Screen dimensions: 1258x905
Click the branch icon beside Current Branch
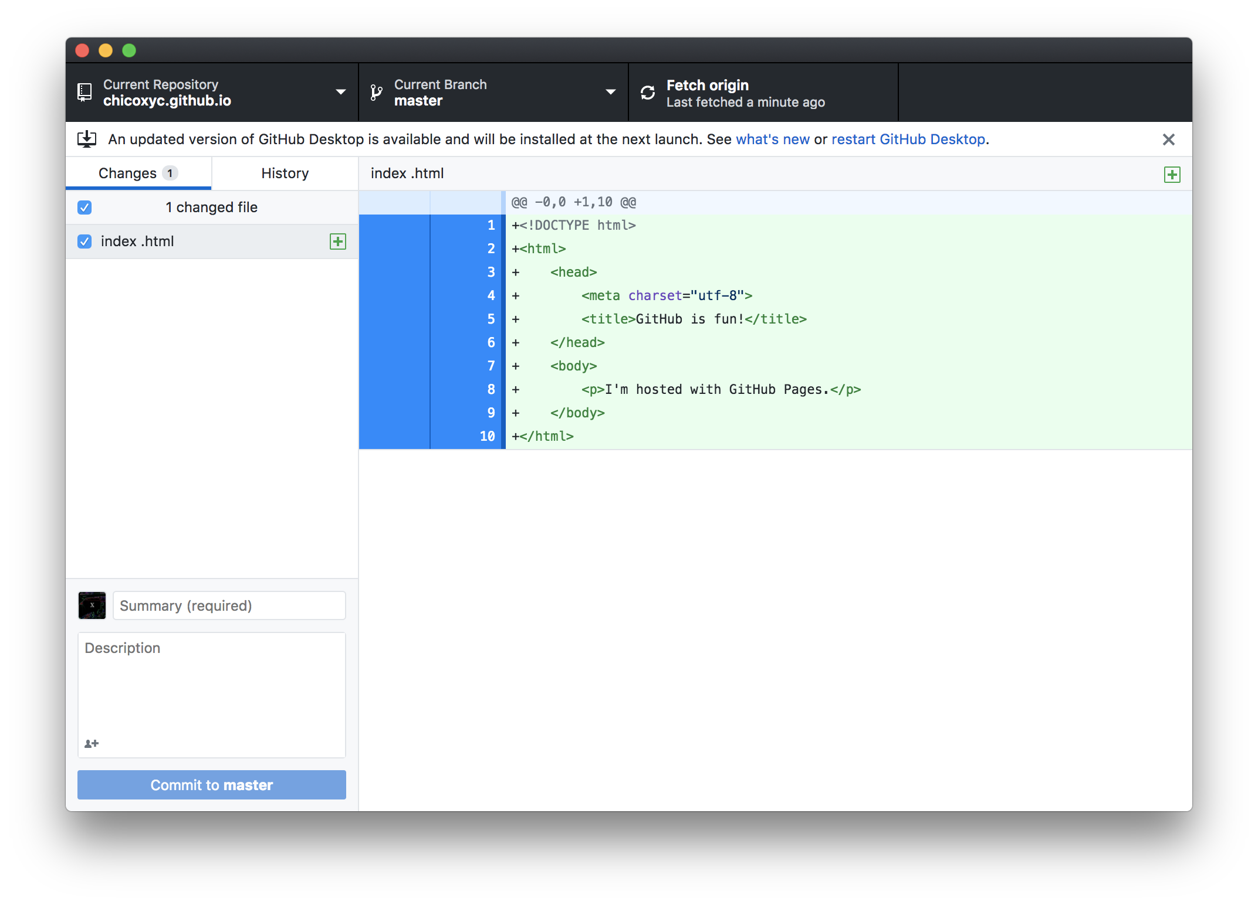(377, 93)
